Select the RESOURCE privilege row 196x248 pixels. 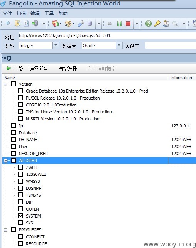click(36, 244)
